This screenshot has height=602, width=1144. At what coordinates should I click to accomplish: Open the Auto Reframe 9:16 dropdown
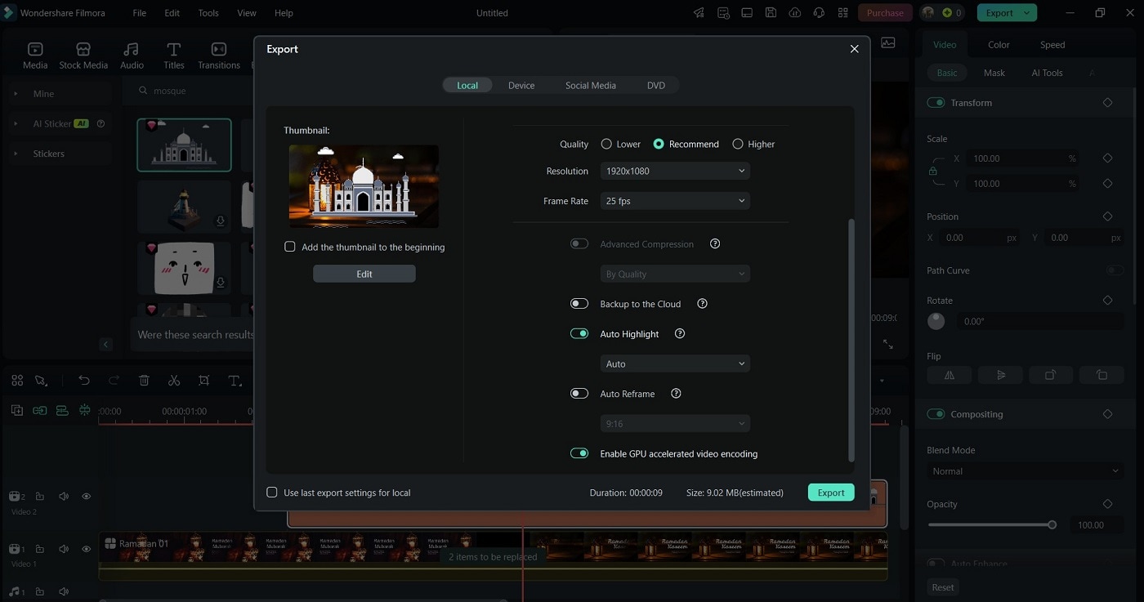tap(675, 424)
